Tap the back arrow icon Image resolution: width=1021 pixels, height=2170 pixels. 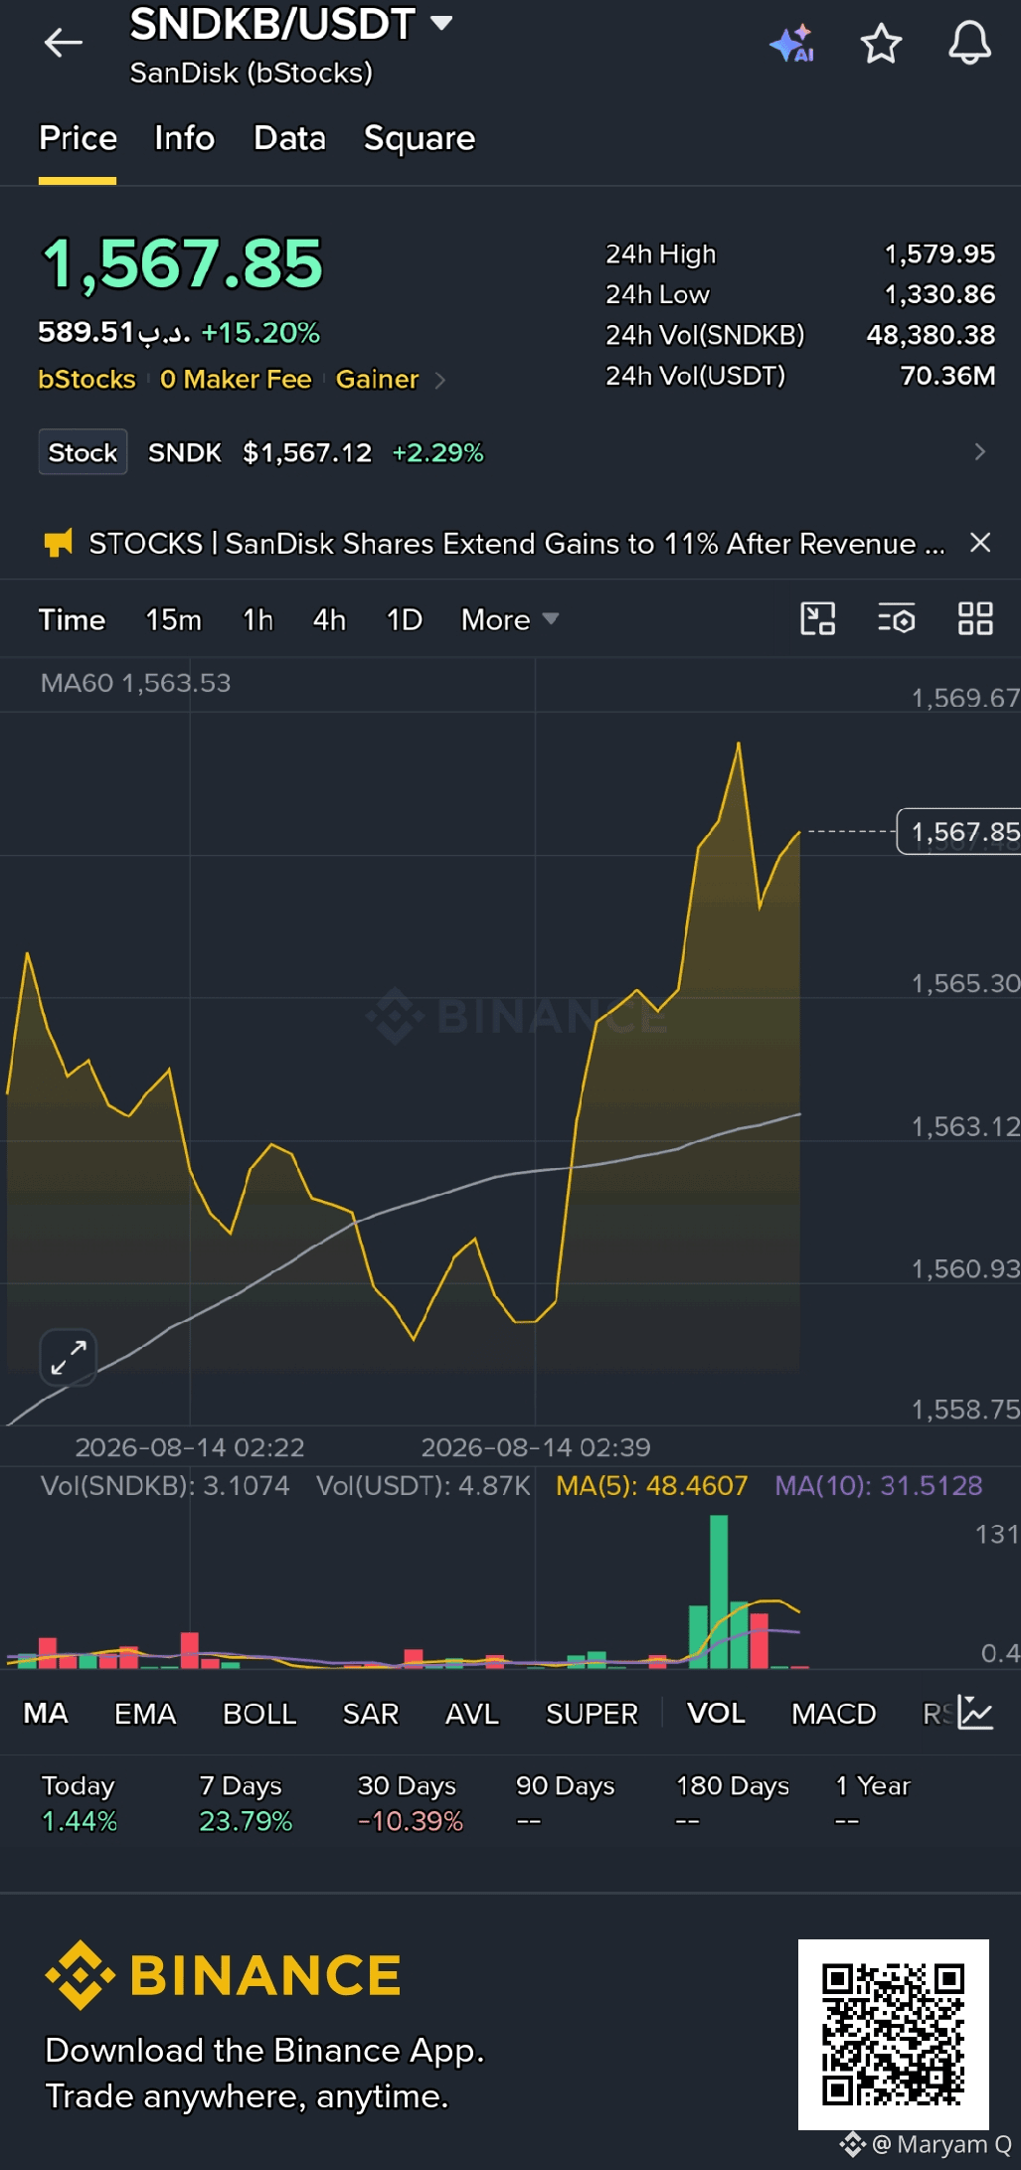[64, 43]
